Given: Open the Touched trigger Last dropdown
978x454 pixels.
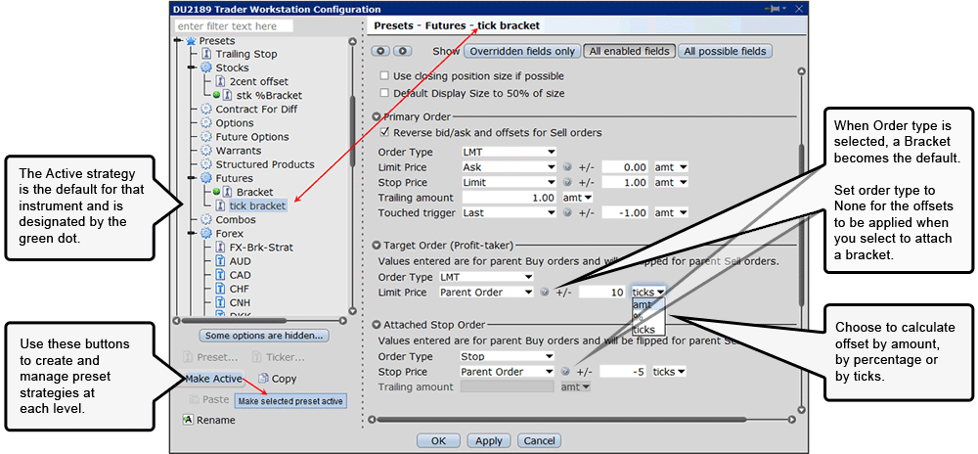Looking at the screenshot, I should (509, 212).
